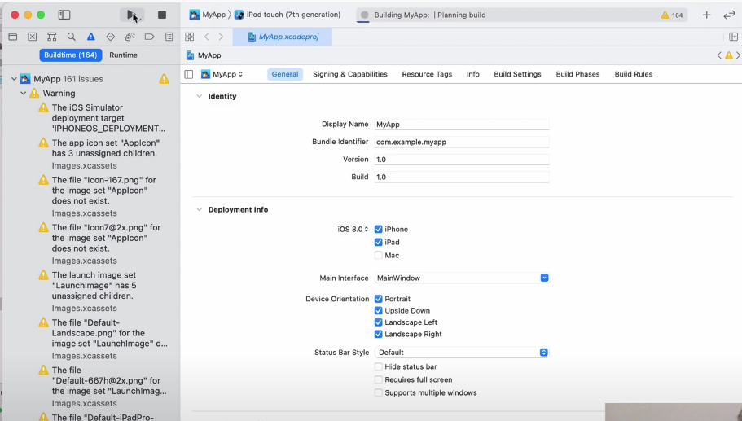The height and width of the screenshot is (421, 742).
Task: Toggle Landscape Left orientation checkbox
Action: tap(378, 322)
